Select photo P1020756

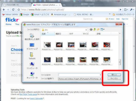[x=95, y=61]
